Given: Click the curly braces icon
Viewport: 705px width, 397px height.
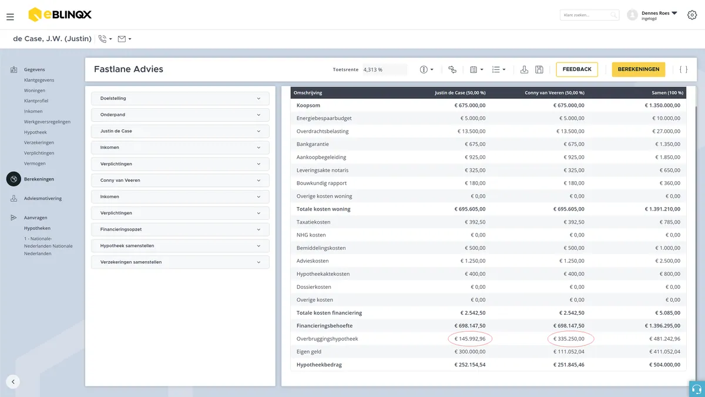Looking at the screenshot, I should coord(683,69).
